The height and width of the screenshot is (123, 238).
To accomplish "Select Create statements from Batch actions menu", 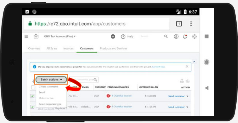I will coord(48,87).
